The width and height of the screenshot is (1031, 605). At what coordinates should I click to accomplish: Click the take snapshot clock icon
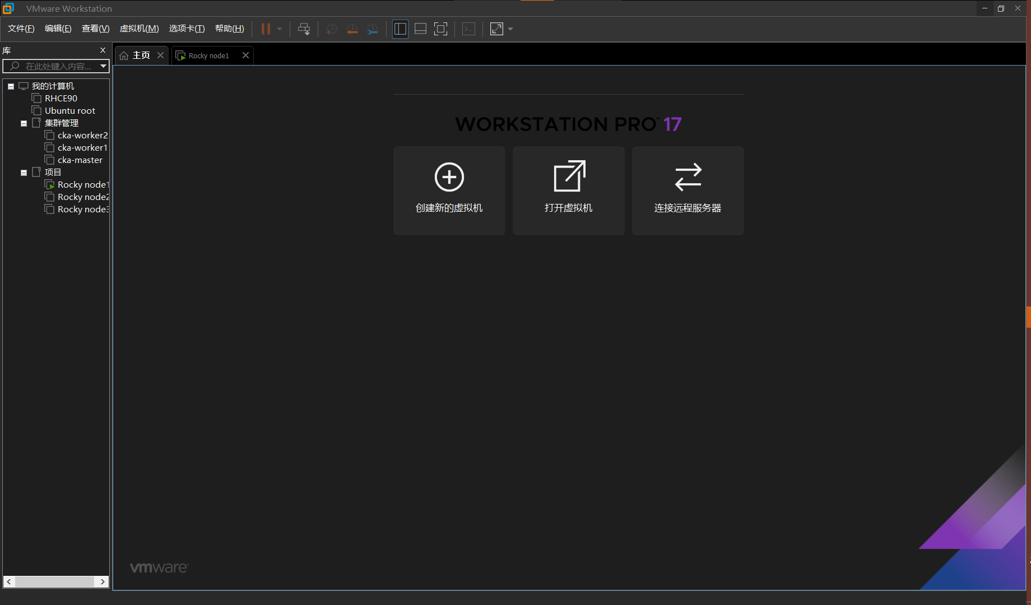tap(332, 29)
